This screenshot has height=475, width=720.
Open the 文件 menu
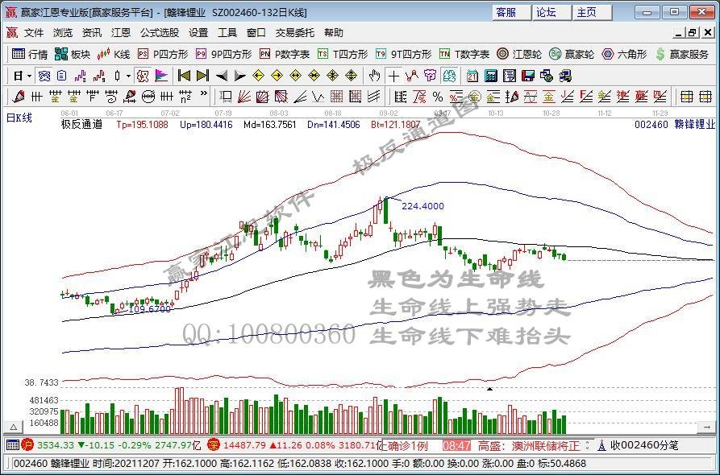[34, 32]
